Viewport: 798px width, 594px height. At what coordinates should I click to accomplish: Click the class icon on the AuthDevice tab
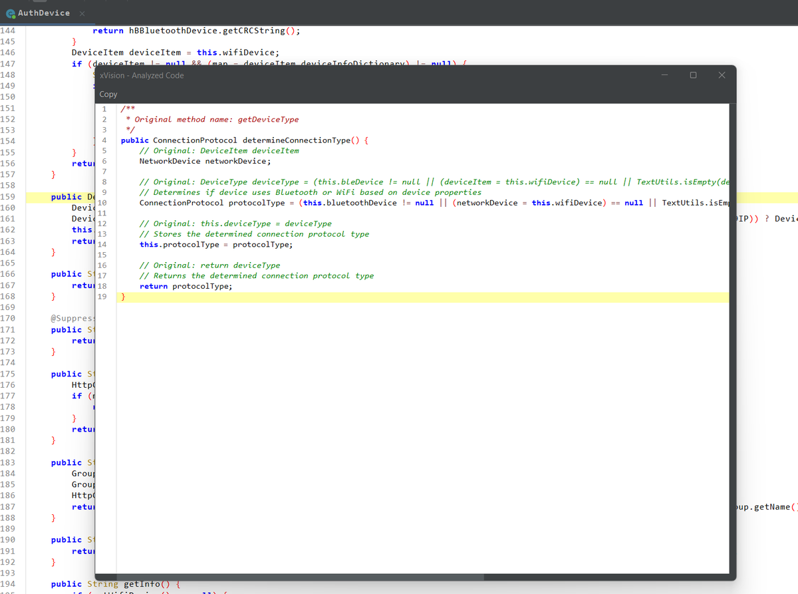[x=11, y=13]
